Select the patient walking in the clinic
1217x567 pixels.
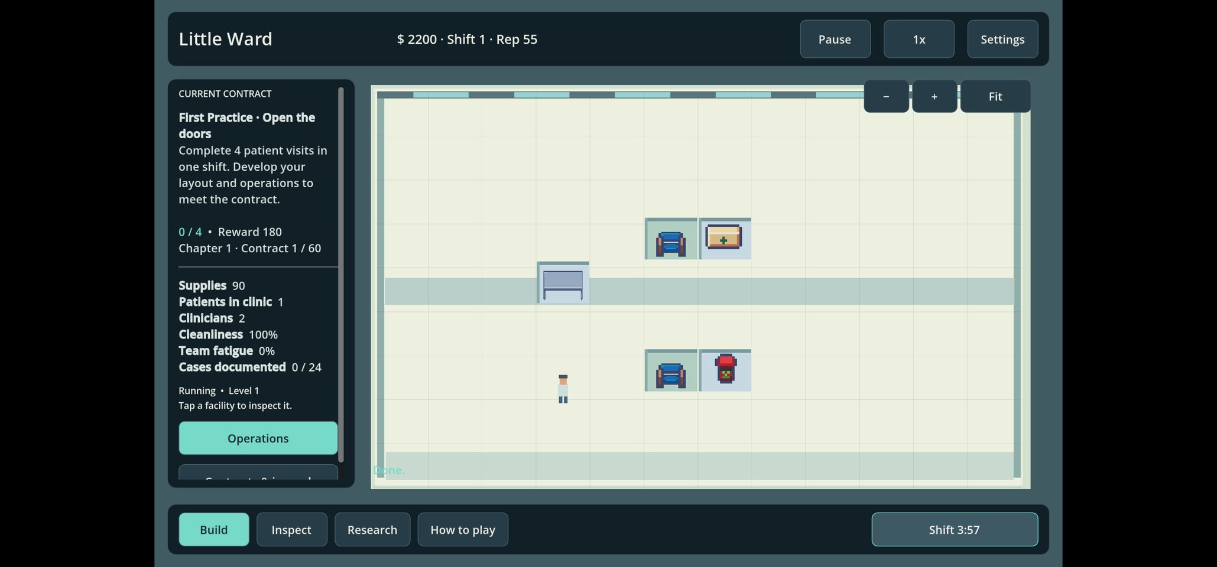563,389
